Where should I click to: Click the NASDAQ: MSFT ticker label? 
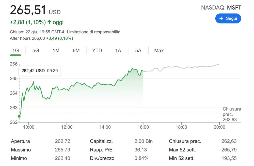(221, 8)
